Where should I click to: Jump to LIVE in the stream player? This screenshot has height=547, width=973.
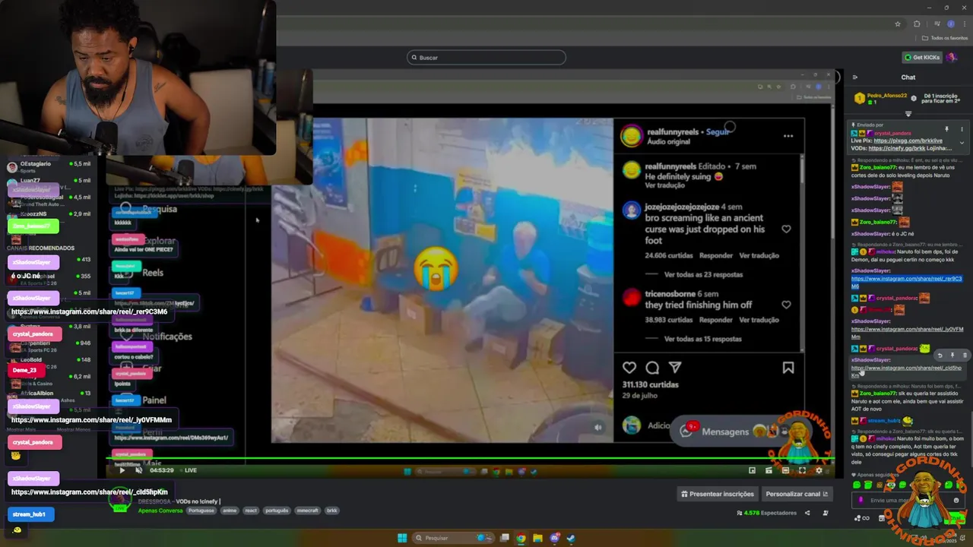click(x=190, y=470)
